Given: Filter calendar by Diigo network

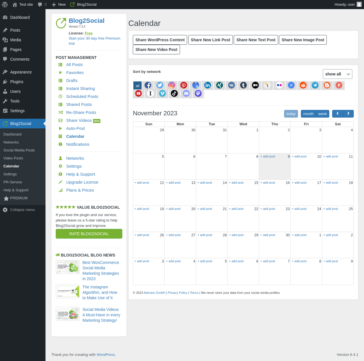Looking at the screenshot, I should coord(291,85).
